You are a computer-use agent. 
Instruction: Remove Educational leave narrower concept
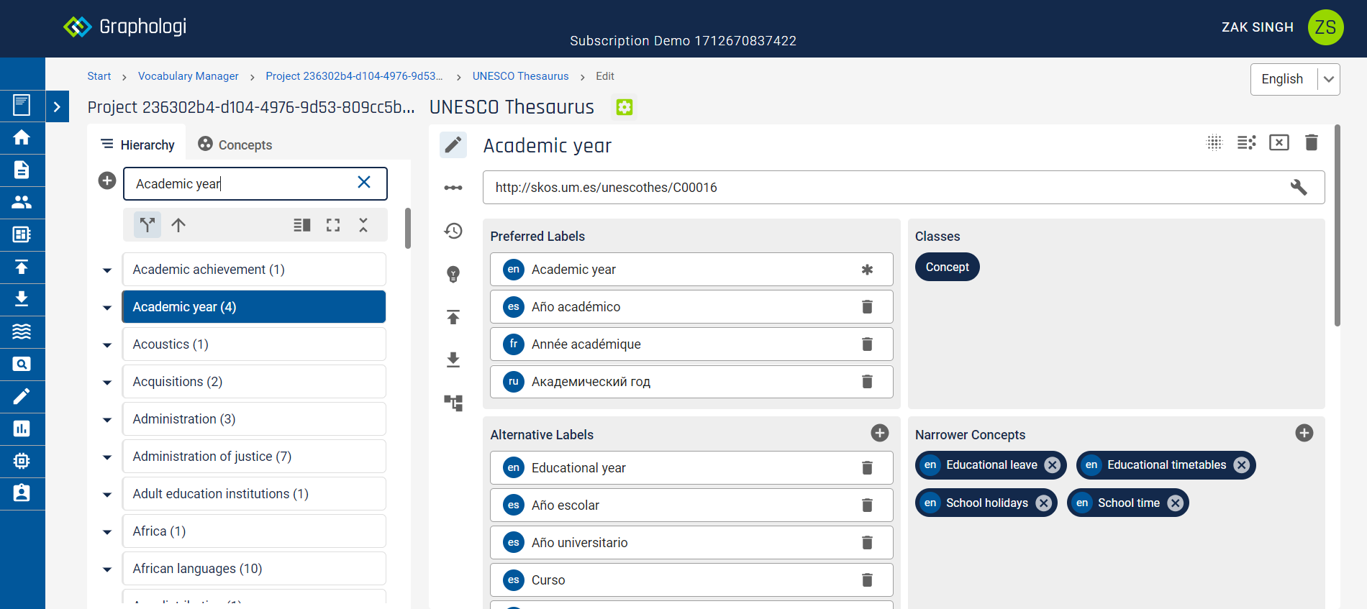1053,465
